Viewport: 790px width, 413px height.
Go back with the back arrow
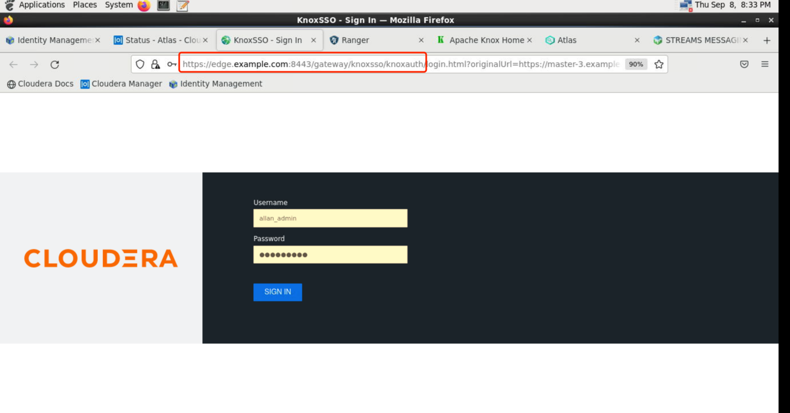[x=13, y=64]
